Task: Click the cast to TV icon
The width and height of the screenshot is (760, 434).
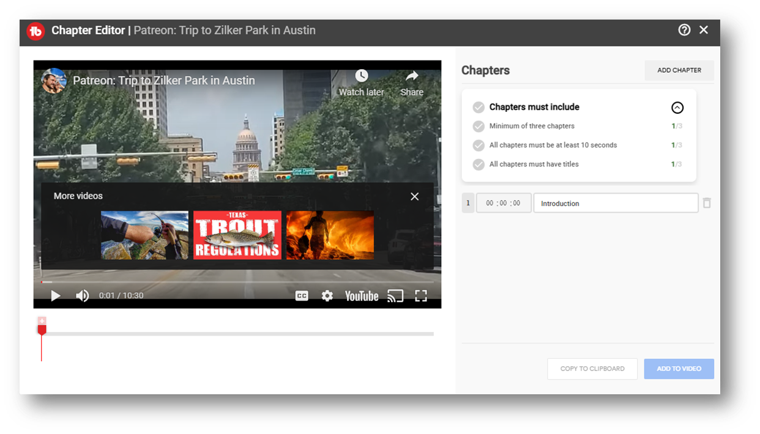Action: click(395, 296)
